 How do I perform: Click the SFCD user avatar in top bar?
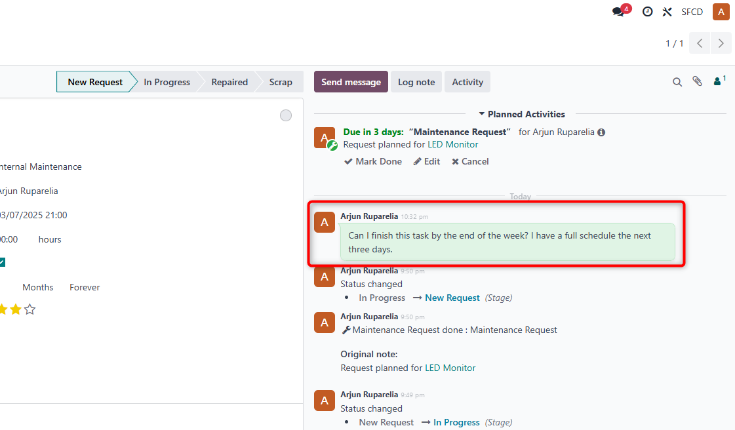(721, 11)
